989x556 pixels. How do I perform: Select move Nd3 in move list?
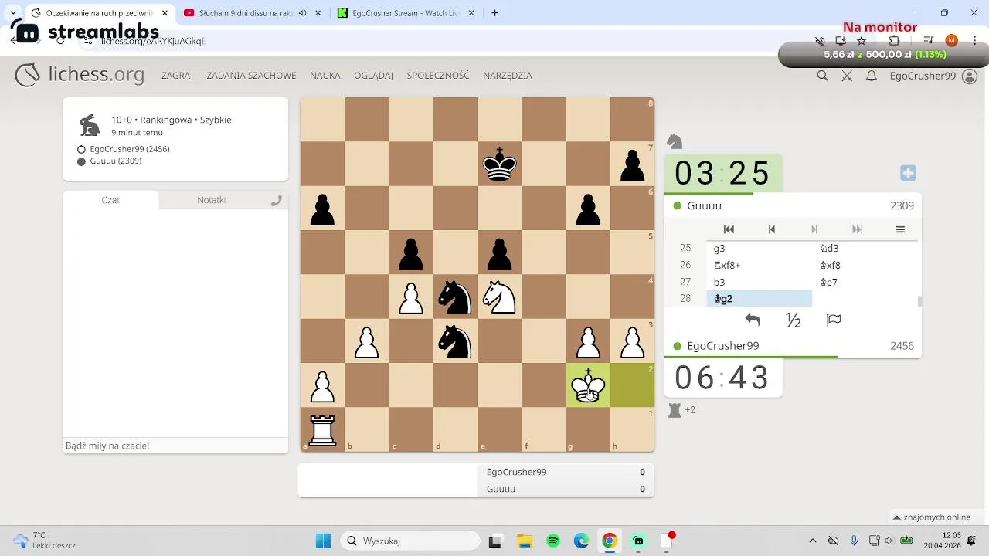tap(865, 249)
